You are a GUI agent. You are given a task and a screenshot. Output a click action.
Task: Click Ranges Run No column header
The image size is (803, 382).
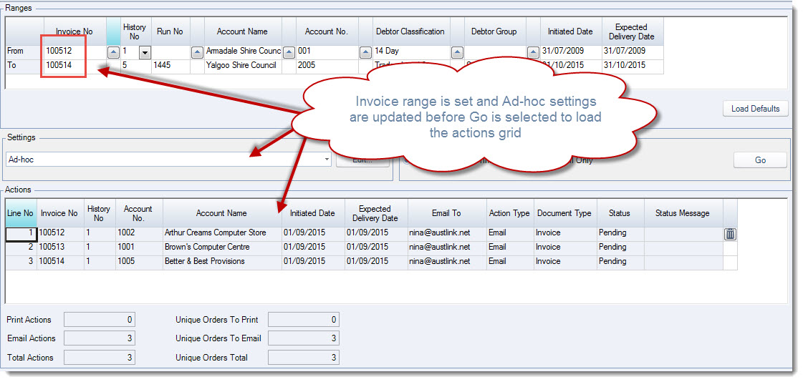pos(170,31)
